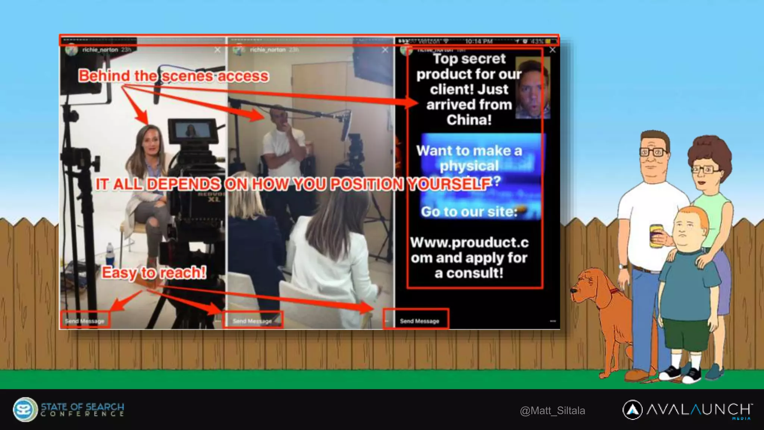
Task: Click the 10:14 PM clock in status bar
Action: tap(479, 41)
